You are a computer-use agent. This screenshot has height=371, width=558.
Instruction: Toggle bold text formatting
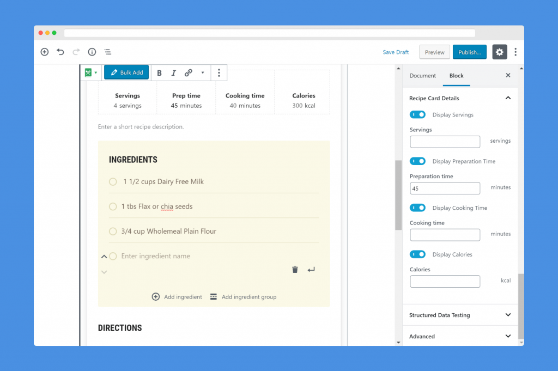(159, 73)
